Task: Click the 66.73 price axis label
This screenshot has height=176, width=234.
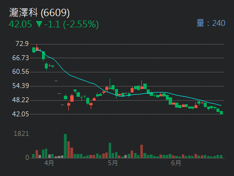Action: (x=20, y=58)
